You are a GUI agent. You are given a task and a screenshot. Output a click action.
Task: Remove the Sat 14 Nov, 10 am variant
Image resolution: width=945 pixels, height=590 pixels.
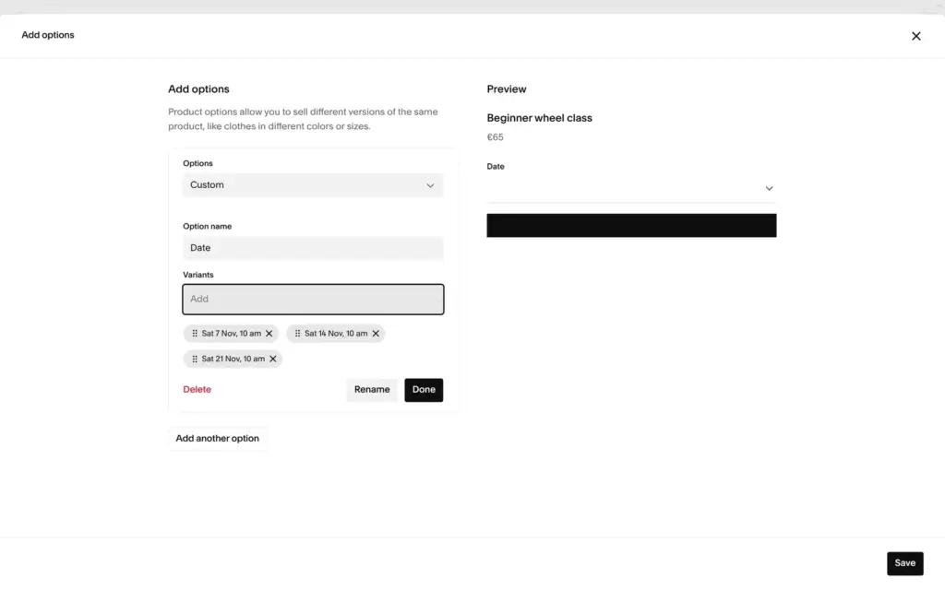click(376, 334)
